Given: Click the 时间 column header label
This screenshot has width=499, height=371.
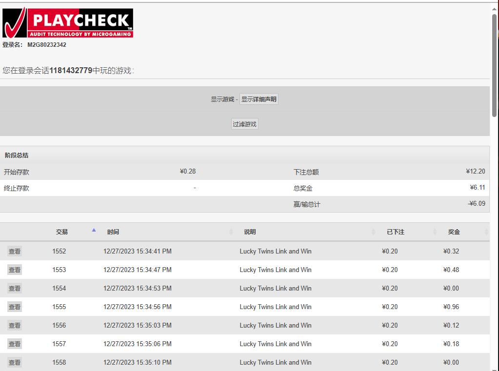Looking at the screenshot, I should (113, 232).
